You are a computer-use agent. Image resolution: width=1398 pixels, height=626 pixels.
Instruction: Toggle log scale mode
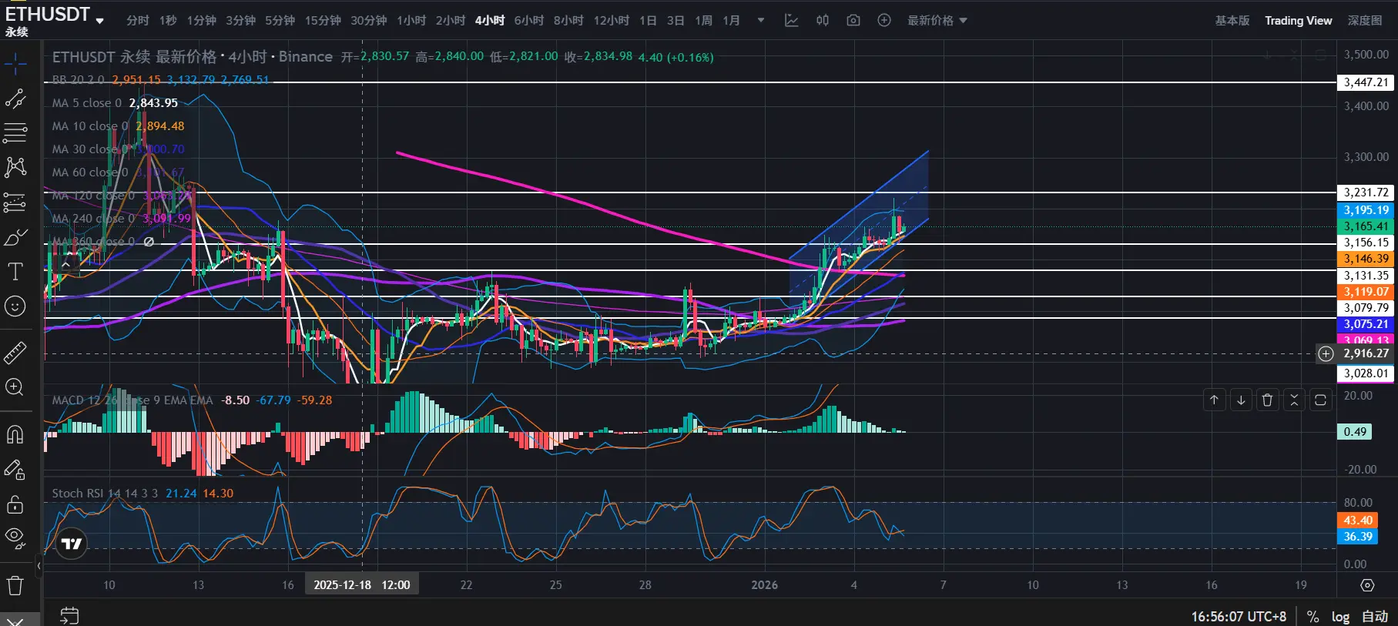coord(1340,617)
